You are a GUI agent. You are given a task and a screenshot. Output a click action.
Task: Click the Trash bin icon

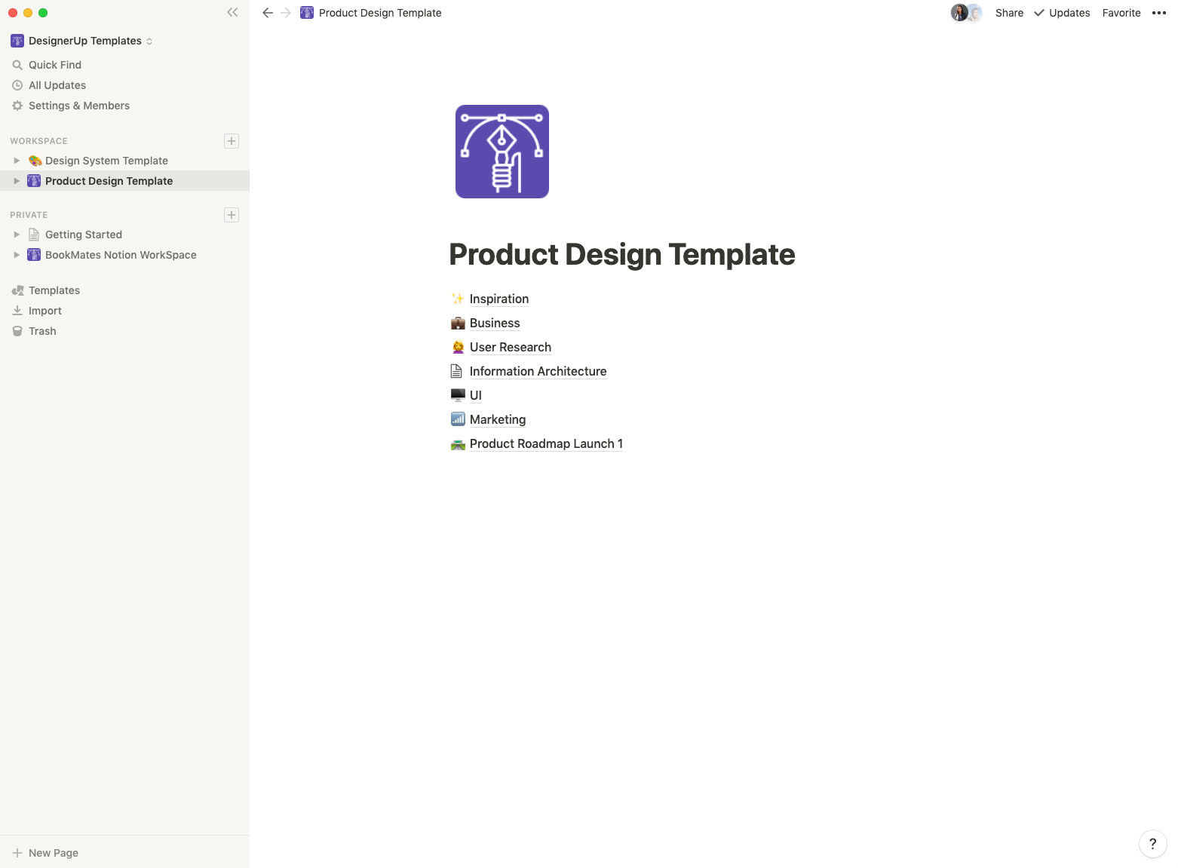coord(17,331)
